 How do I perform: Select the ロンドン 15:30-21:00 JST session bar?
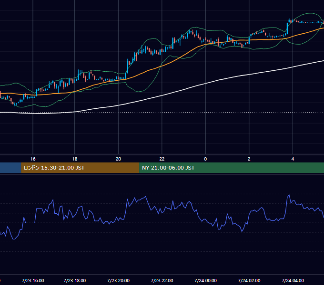click(x=80, y=168)
